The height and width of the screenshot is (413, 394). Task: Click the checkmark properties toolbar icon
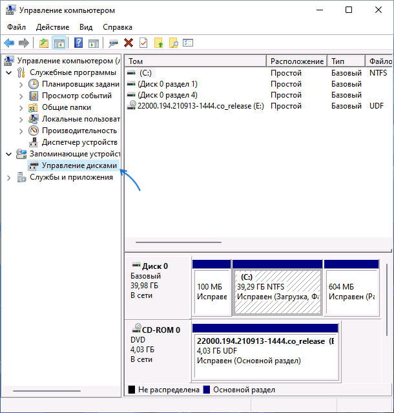(x=143, y=43)
